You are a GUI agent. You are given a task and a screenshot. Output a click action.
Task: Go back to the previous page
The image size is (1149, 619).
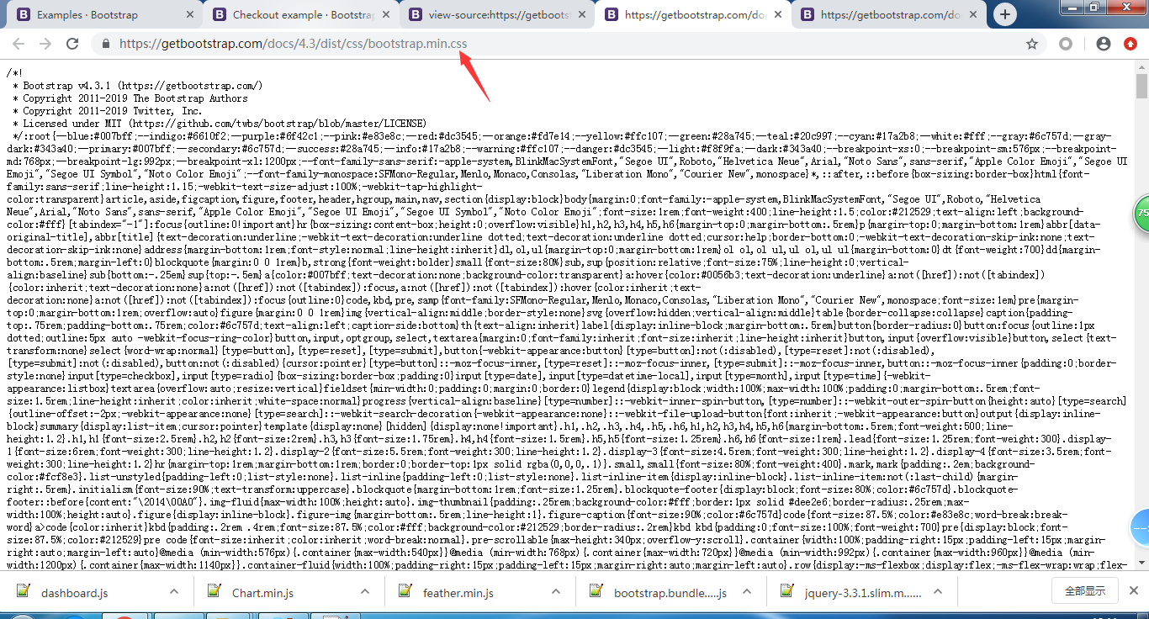[x=19, y=44]
